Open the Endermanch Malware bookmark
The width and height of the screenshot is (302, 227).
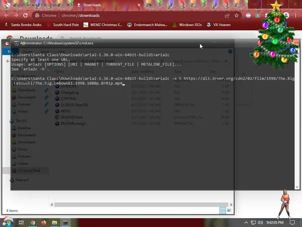[147, 25]
